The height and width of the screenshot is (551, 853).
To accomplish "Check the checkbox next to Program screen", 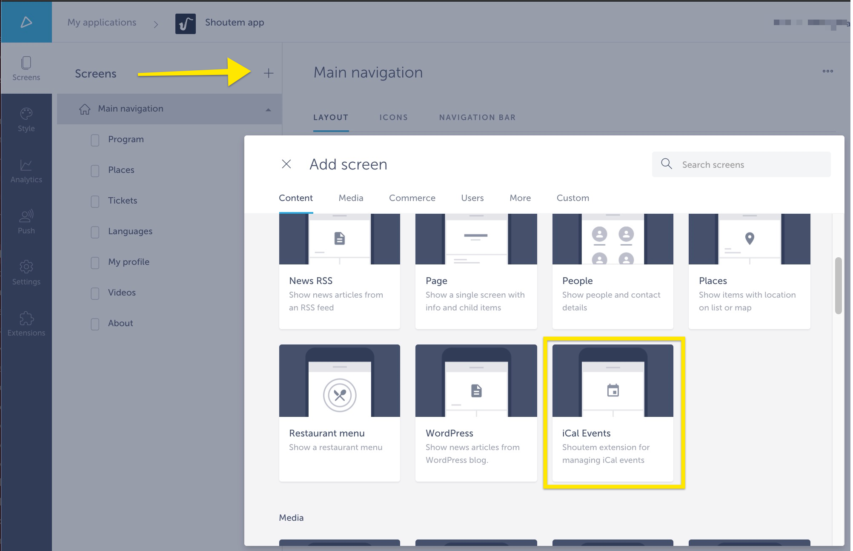I will (x=94, y=140).
